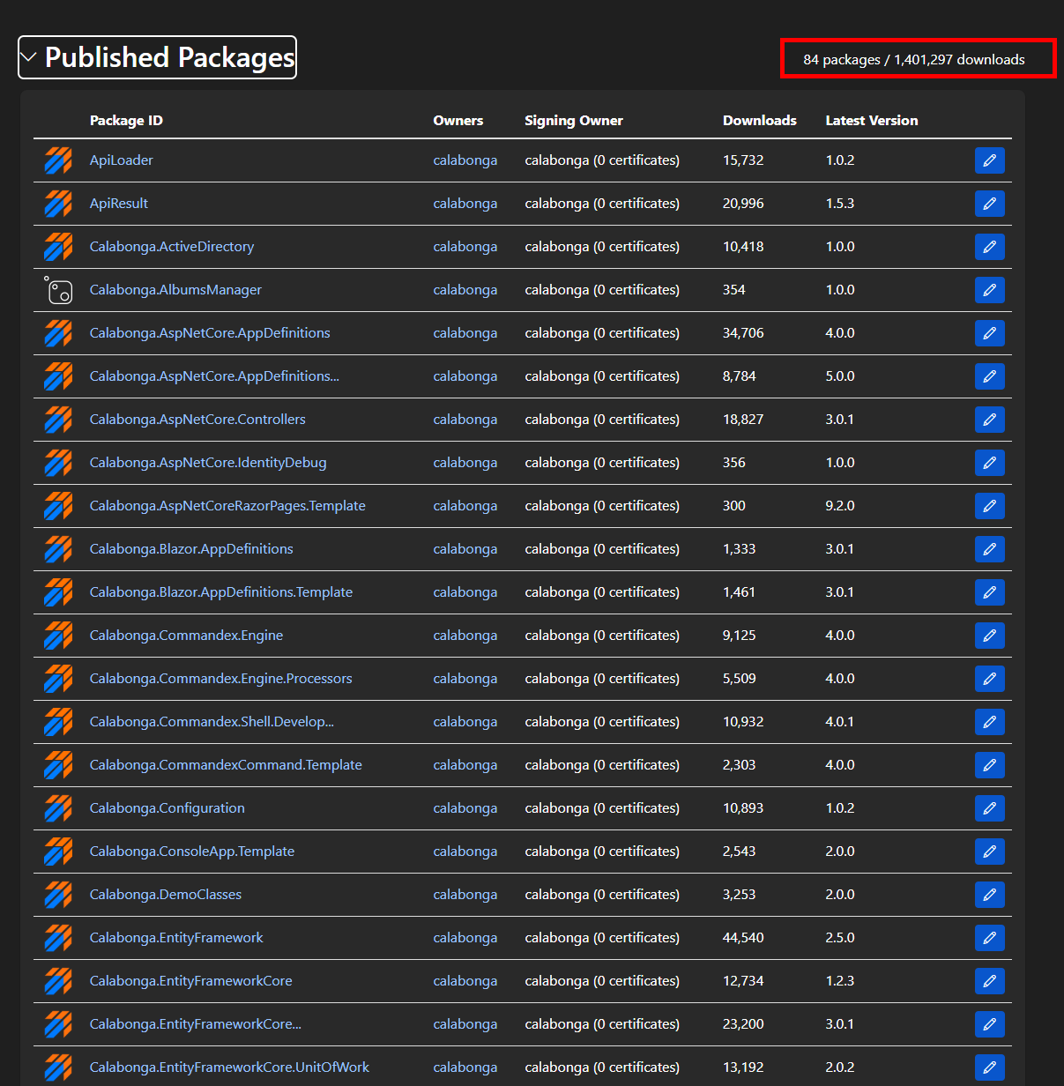The width and height of the screenshot is (1064, 1086).
Task: Click edit button for Calabonga.EntityFramework
Action: [989, 938]
